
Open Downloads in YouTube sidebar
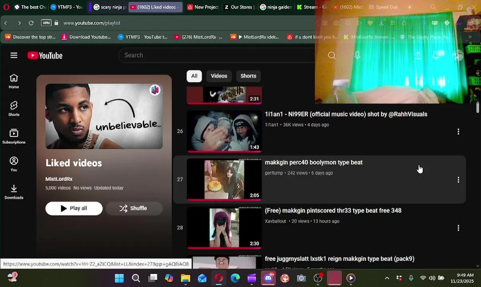coord(14,191)
